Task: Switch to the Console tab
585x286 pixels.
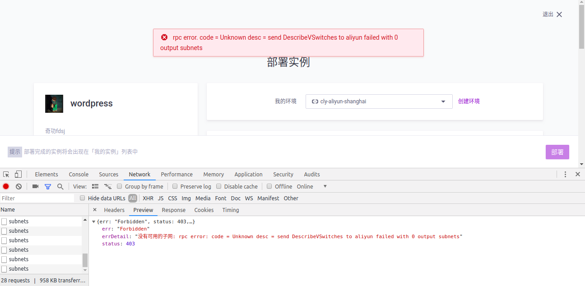Action: 79,174
